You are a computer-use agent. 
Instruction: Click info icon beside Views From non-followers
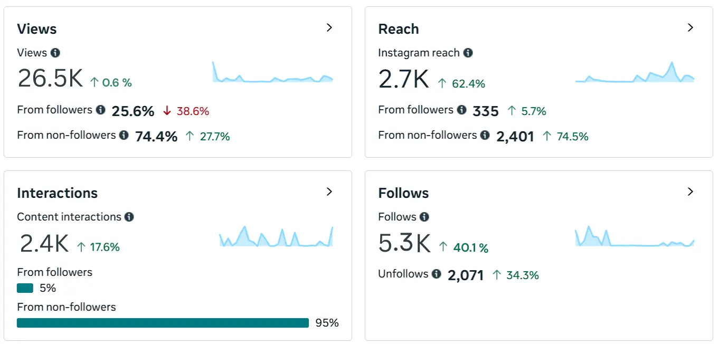point(124,135)
